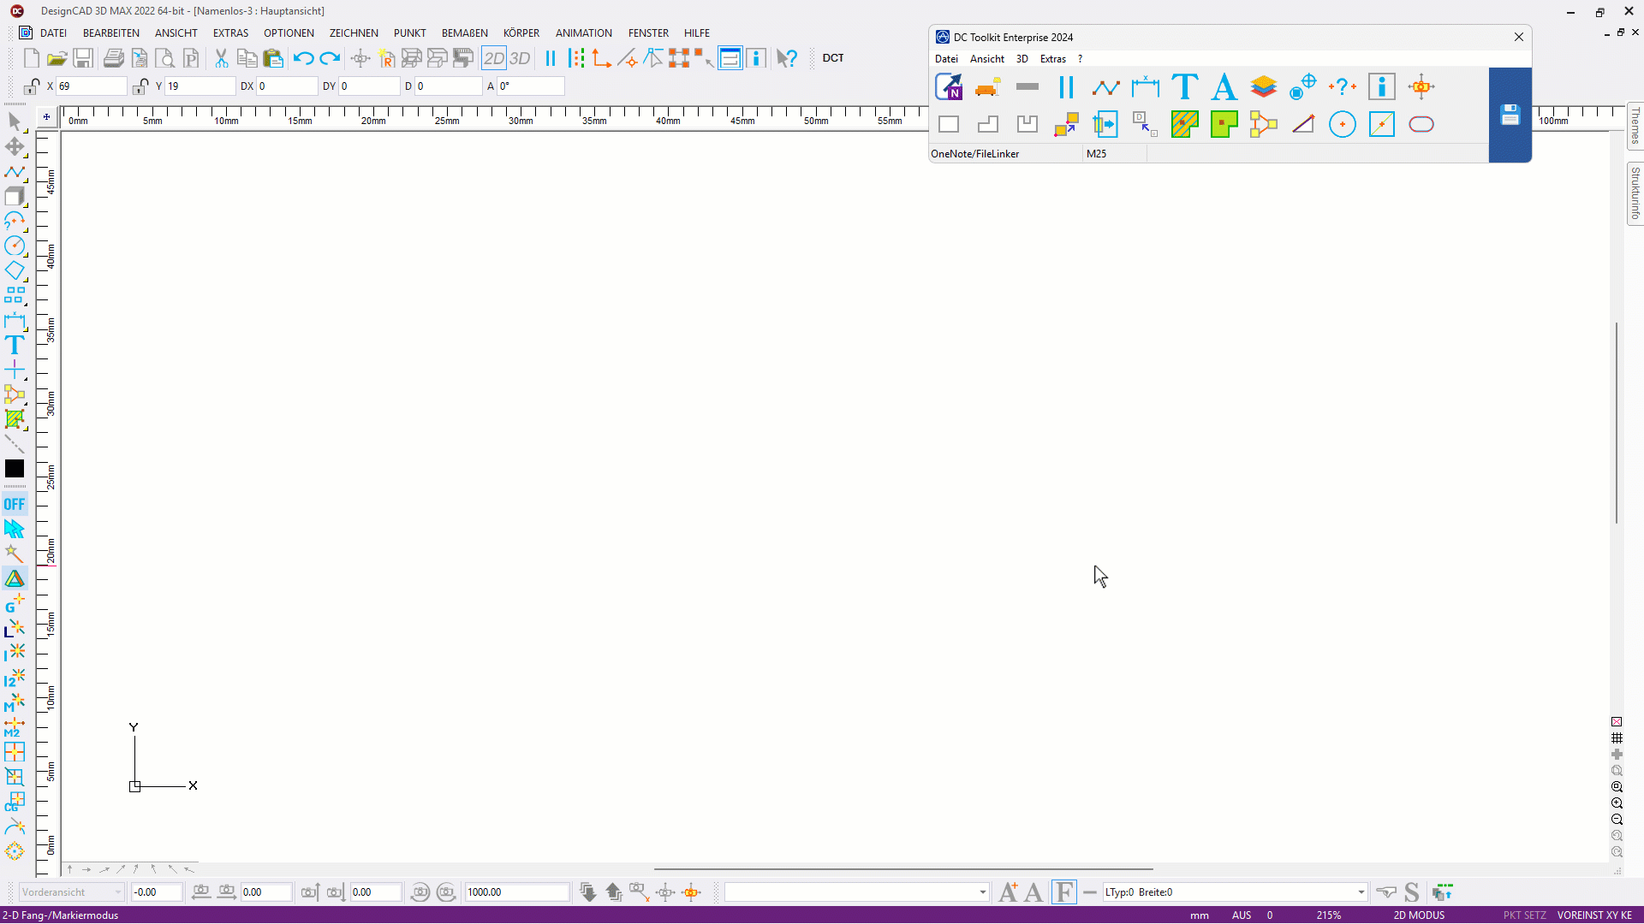Click the DCT button in the toolbar
The height and width of the screenshot is (924, 1644).
(833, 58)
